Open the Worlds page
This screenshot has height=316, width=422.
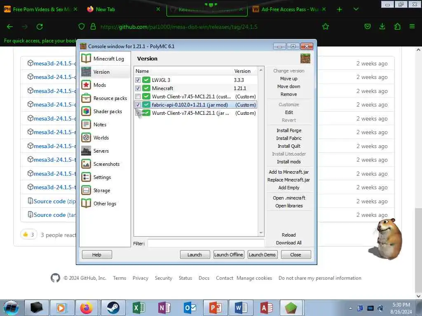(105, 137)
